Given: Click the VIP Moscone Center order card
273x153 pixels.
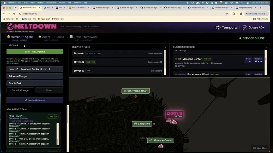Looking at the screenshot, I should (x=218, y=62).
